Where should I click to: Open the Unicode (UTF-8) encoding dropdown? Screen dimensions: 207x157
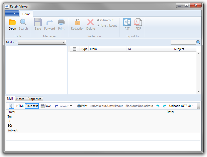pos(181,106)
